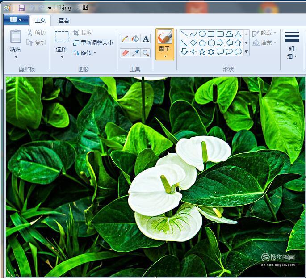Choose the Up arrow shape
The width and height of the screenshot is (306, 278).
238,43
